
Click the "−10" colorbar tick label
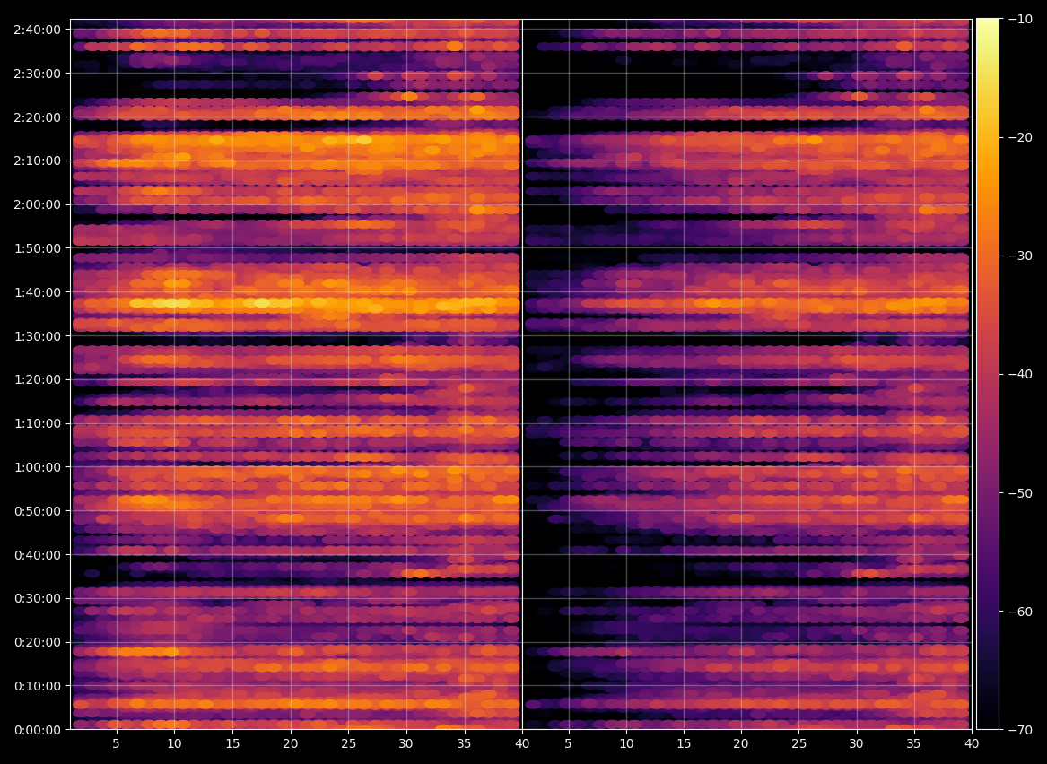pos(1019,20)
